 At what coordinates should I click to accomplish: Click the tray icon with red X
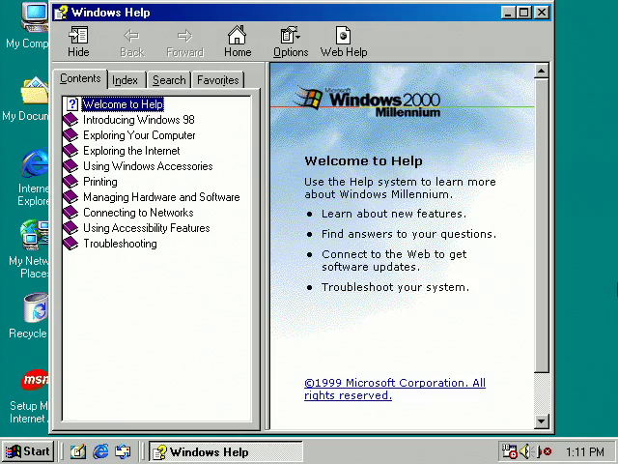tap(544, 451)
